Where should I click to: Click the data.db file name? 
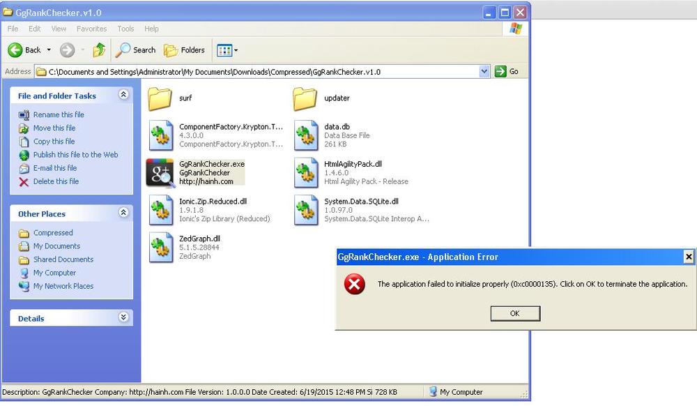pos(337,126)
